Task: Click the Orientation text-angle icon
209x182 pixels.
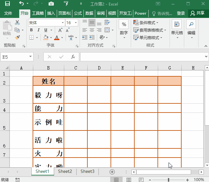Action: [x=102, y=38]
